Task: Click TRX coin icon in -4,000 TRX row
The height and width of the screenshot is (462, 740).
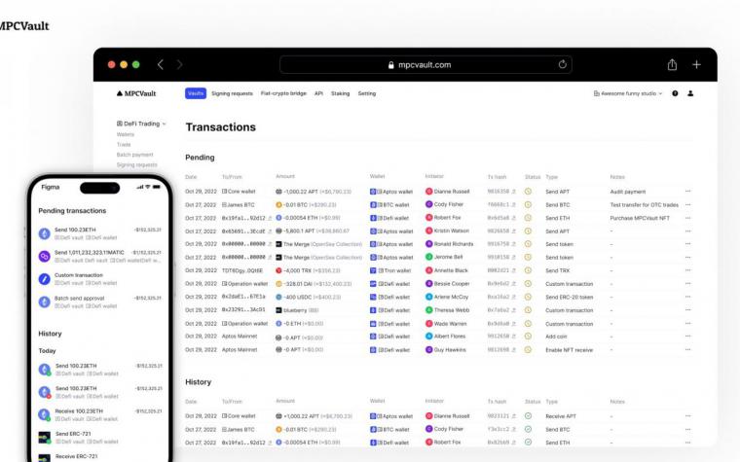Action: pos(278,270)
